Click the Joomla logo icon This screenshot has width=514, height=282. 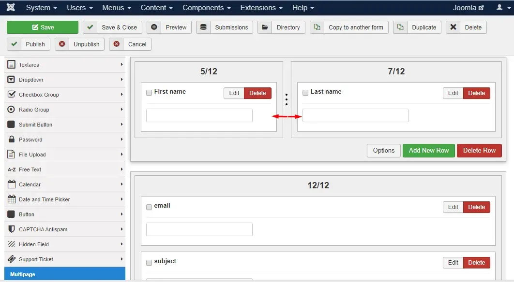[11, 7]
